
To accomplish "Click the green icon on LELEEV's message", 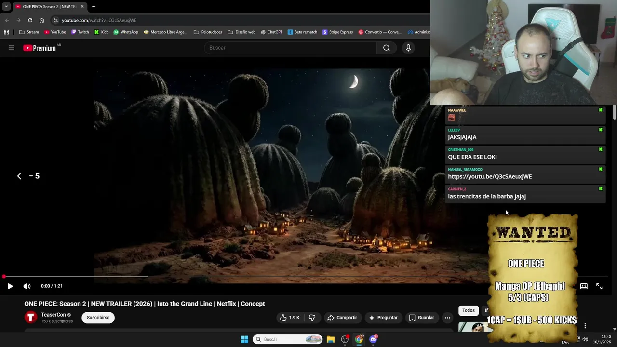I will [x=601, y=130].
